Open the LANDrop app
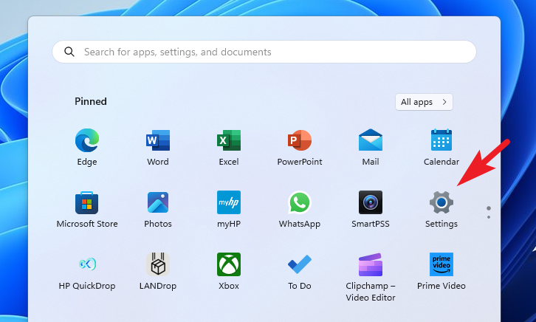 coord(157,271)
